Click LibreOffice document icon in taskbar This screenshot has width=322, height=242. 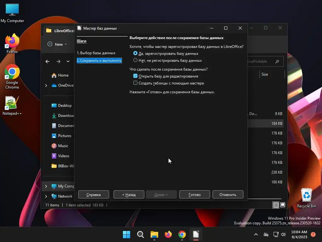coord(196,234)
